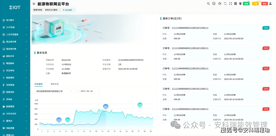This screenshot has width=276, height=136.
Task: Click the 201 chart marker
Action: click(59, 120)
